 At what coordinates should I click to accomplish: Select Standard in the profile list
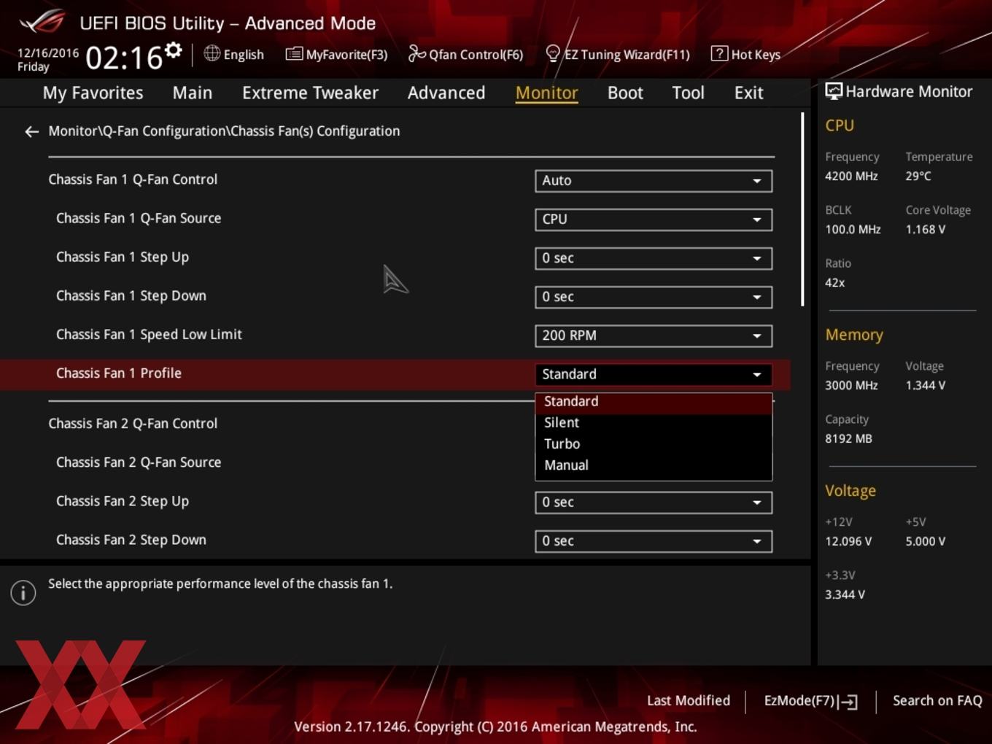coord(654,402)
